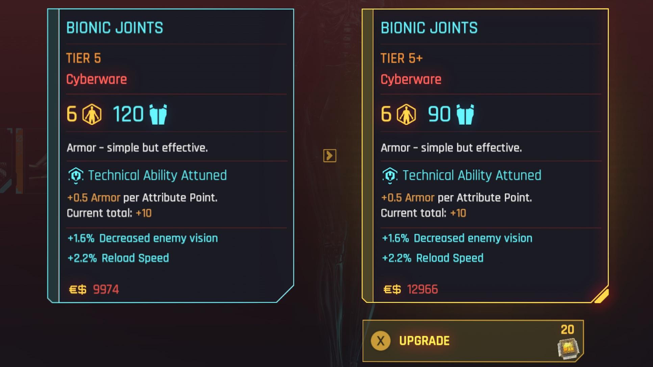
Task: Click the TIER 5+ label
Action: (402, 58)
